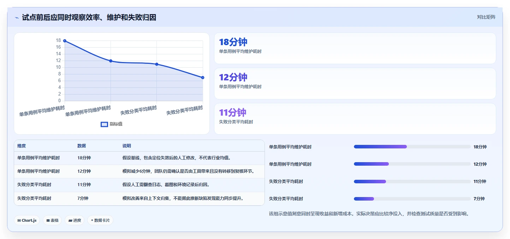Select the 18分钟 cell in the table
This screenshot has height=239, width=510.
[x=84, y=158]
